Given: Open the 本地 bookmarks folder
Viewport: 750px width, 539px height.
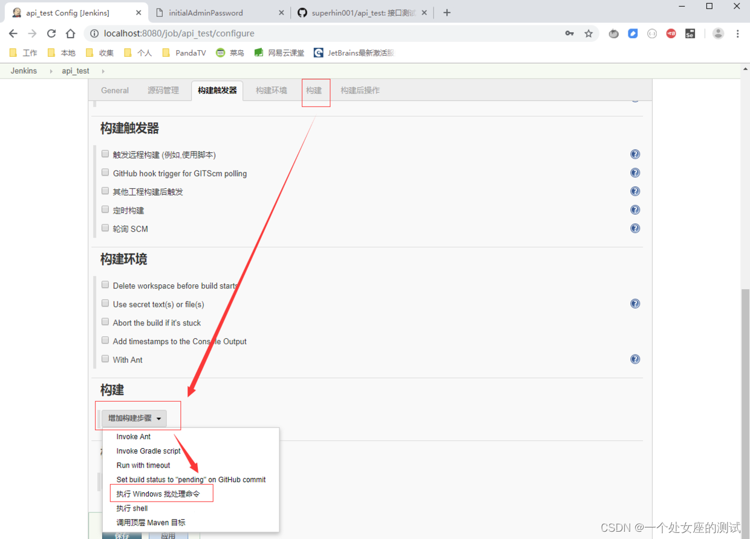Looking at the screenshot, I should (62, 53).
